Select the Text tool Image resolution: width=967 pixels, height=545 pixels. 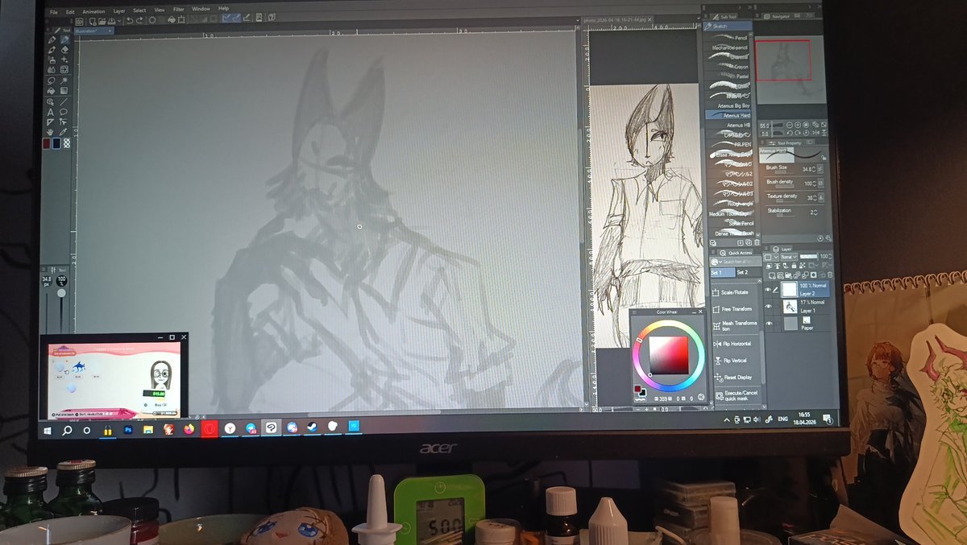point(50,112)
